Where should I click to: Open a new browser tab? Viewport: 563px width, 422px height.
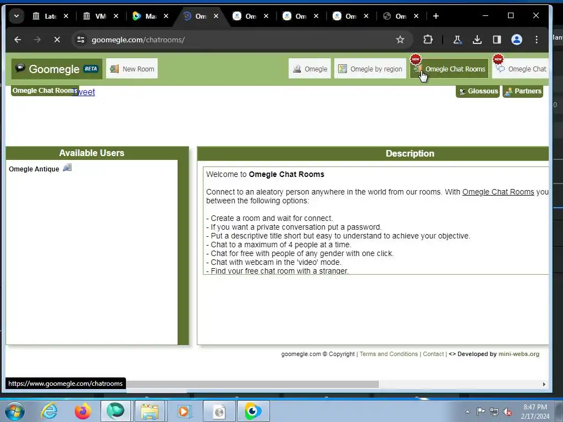(x=436, y=16)
